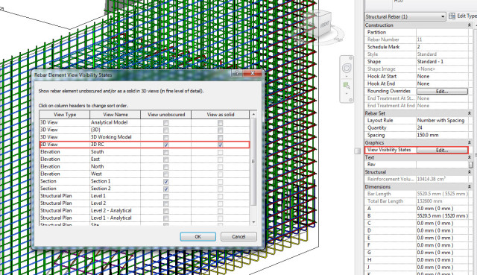Select the 3D RC view row name
The height and width of the screenshot is (275, 477).
[98, 145]
